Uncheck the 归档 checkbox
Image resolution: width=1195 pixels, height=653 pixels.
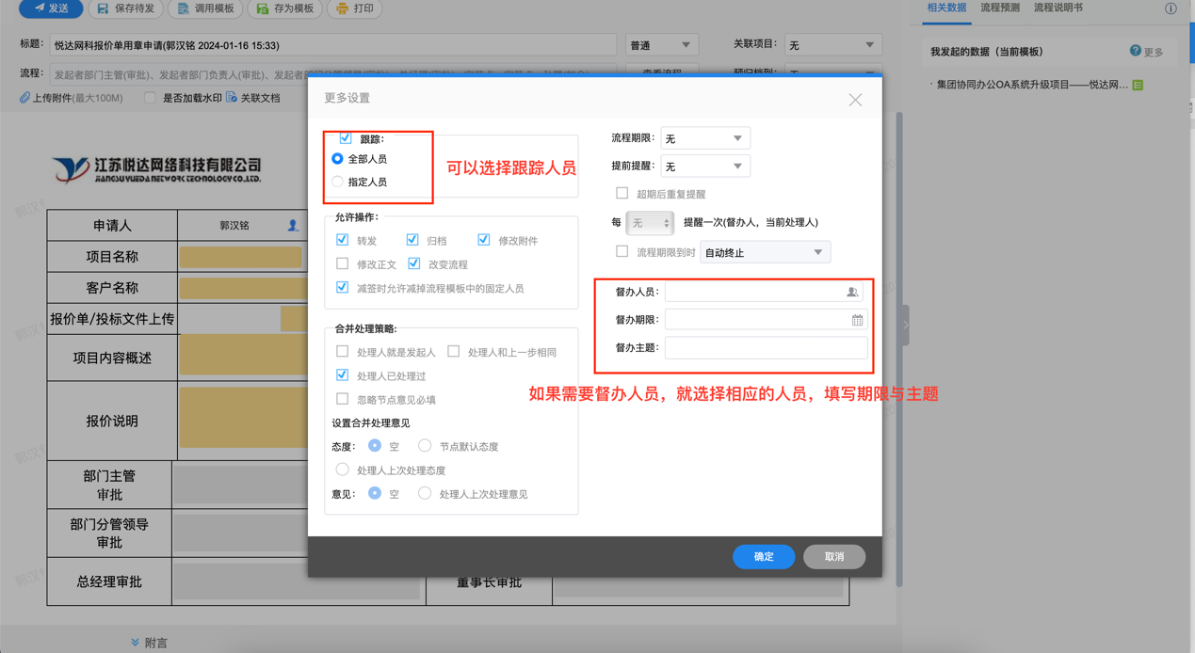coord(412,239)
